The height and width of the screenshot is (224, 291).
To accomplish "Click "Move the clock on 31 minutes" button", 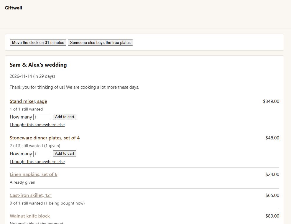I will point(38,42).
